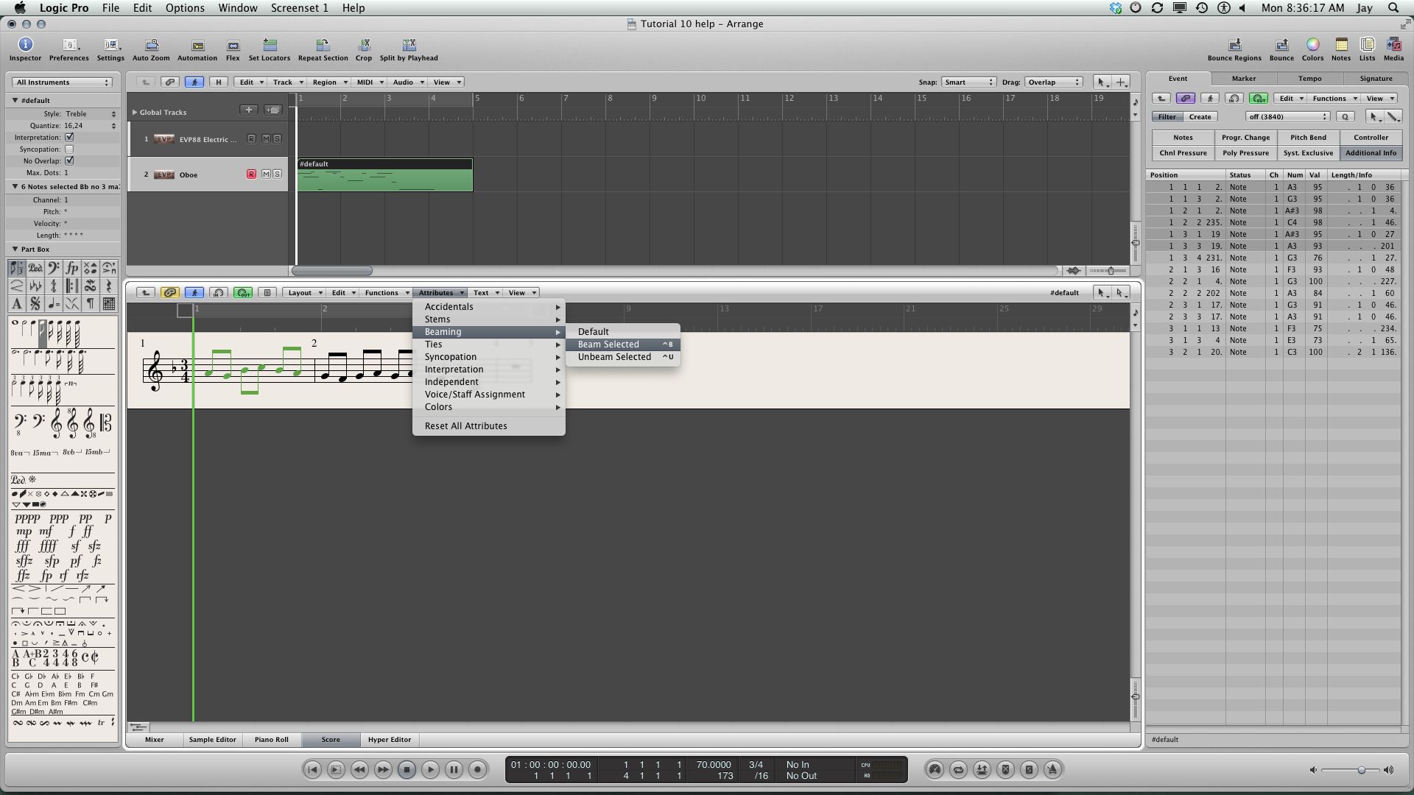Viewport: 1414px width, 795px height.
Task: Click the Pause transport button
Action: (454, 769)
